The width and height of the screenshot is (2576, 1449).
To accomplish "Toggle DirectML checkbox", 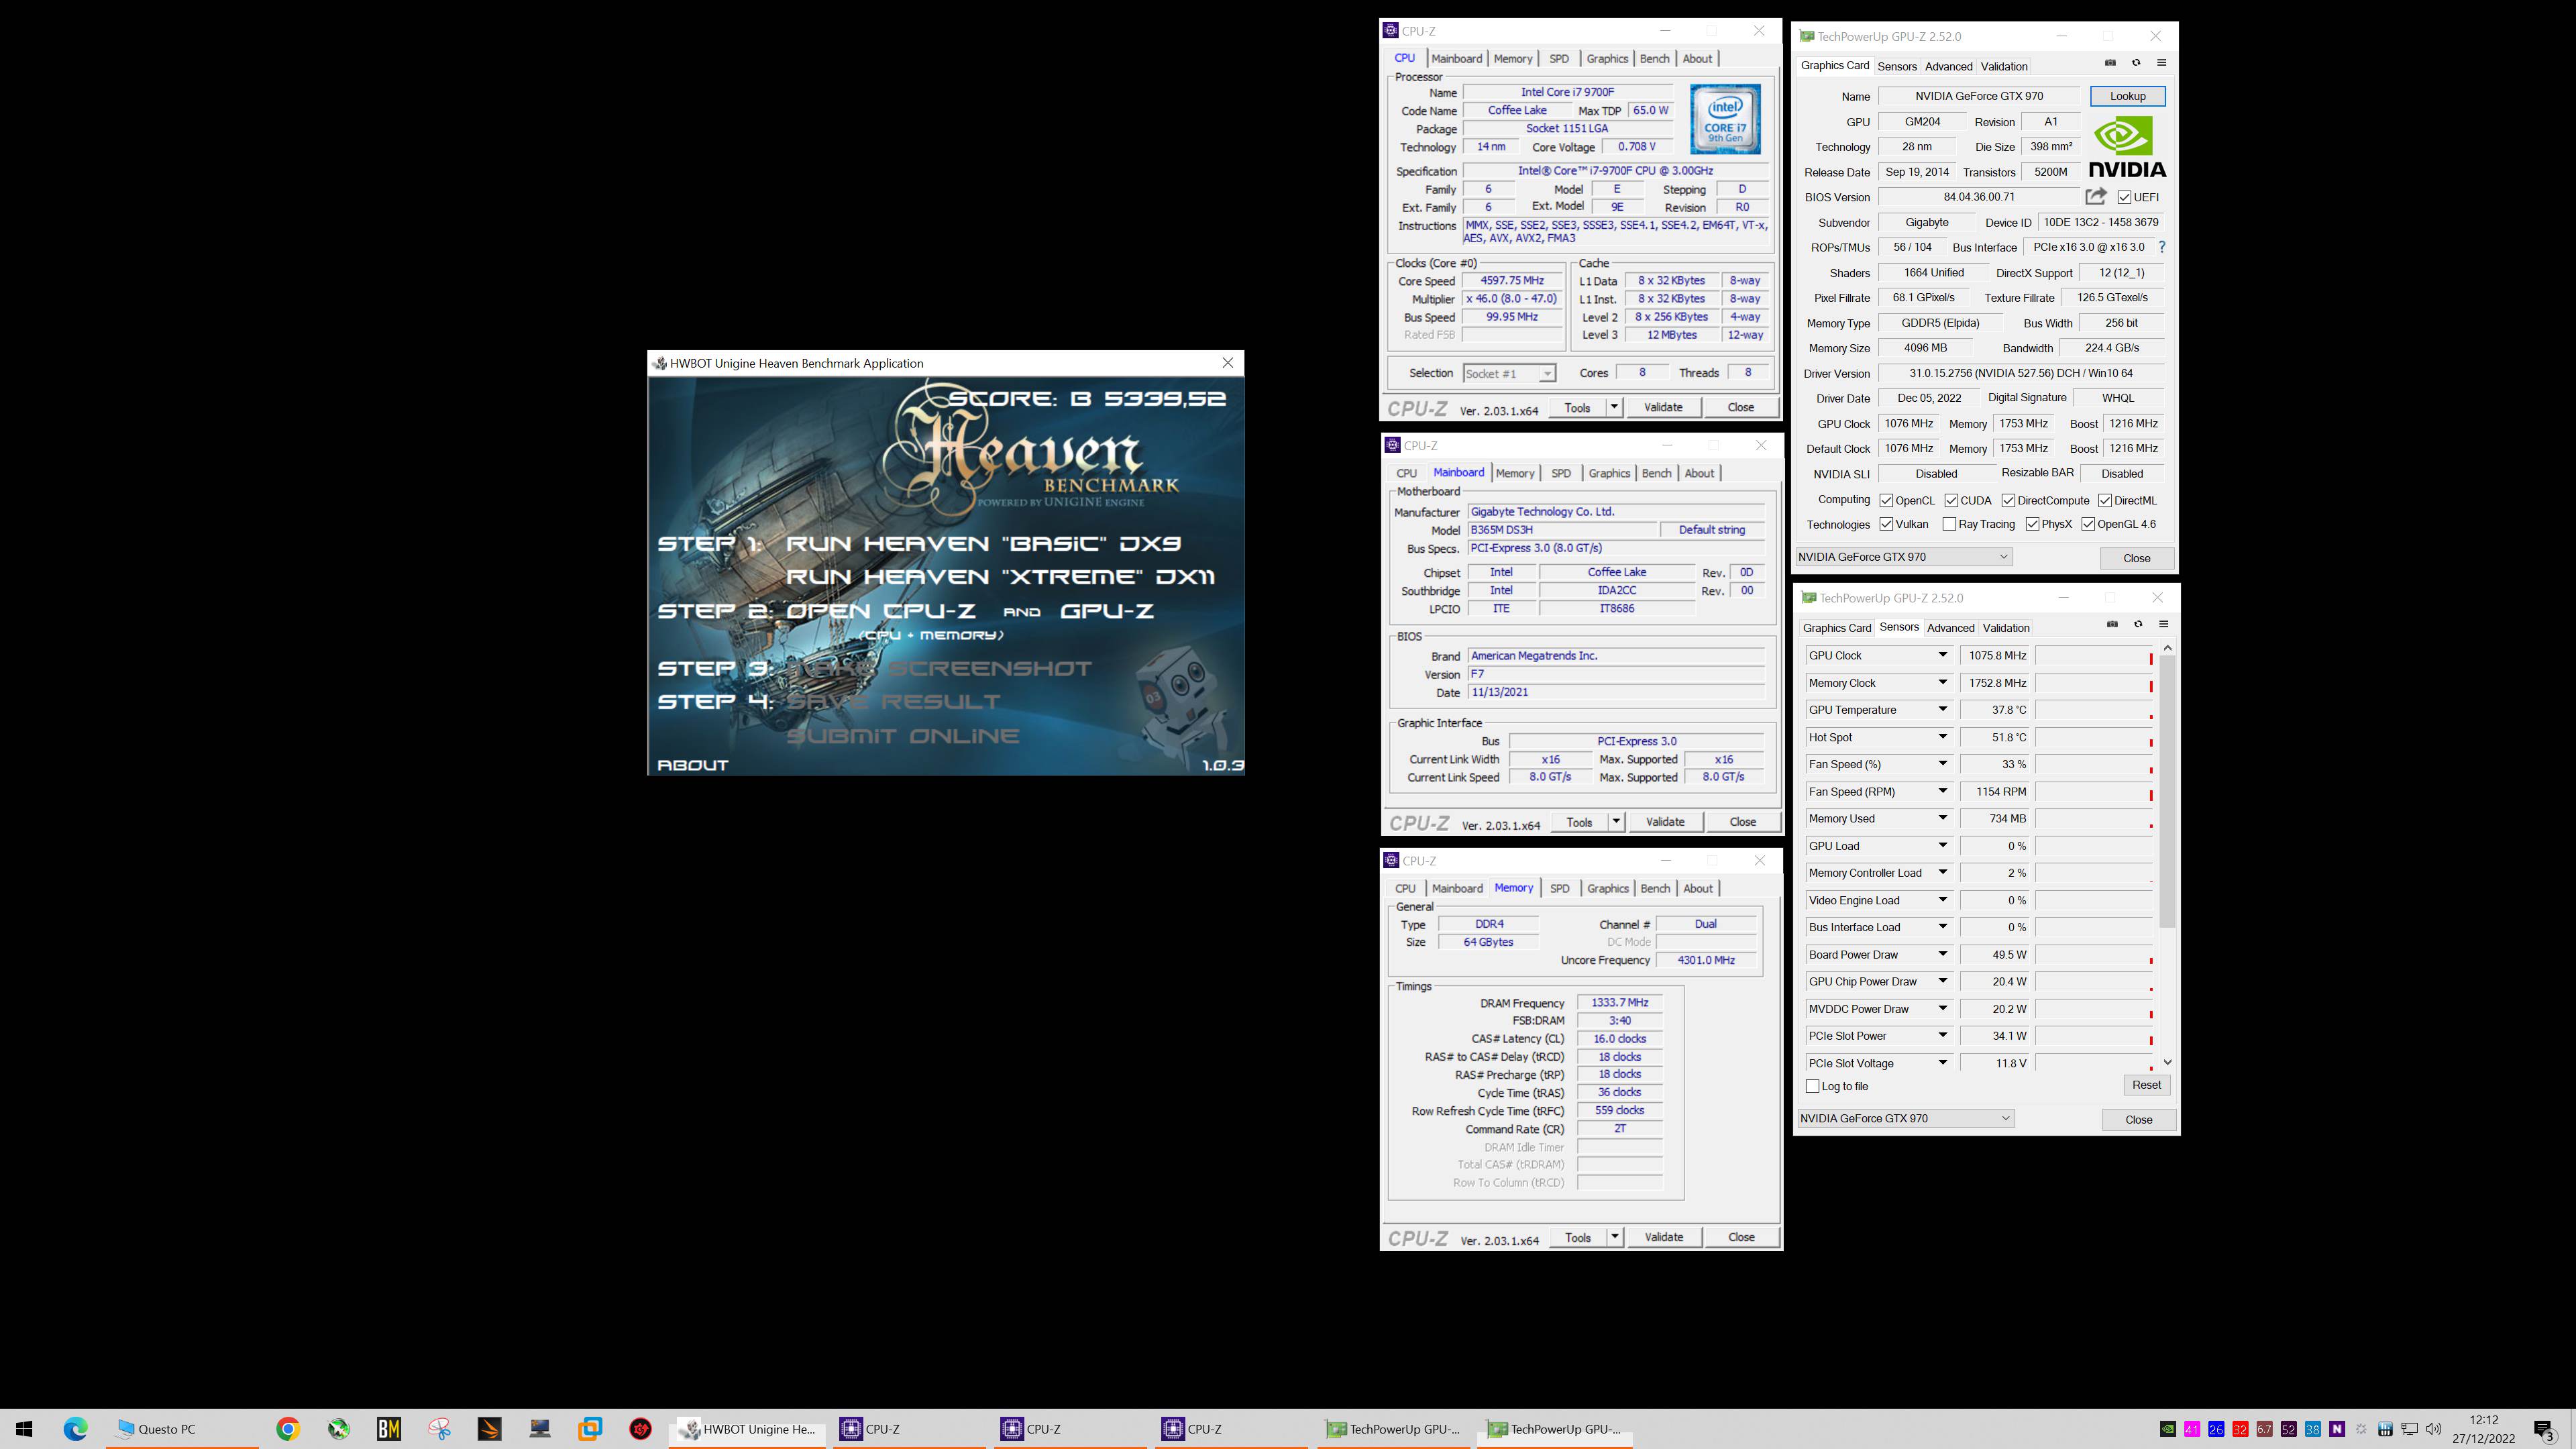I will (x=2105, y=500).
